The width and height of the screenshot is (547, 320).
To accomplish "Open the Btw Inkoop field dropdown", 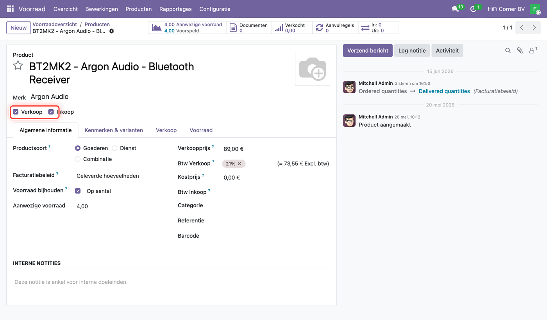I will coord(276,192).
